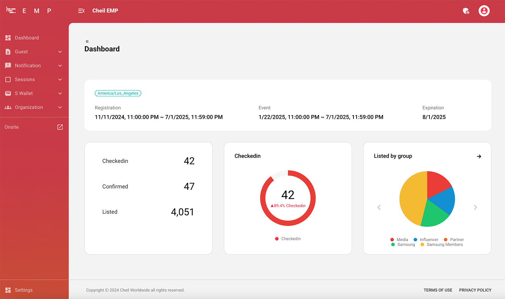Collapse the sidebar with the menu toggle icon

81,11
